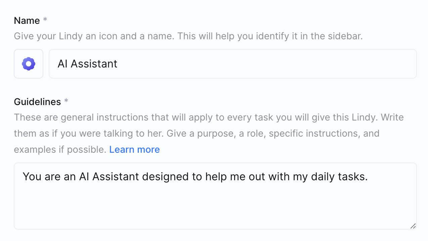Viewport: 428px width, 241px height.
Task: Click the icon button in the Name row
Action: coord(28,63)
